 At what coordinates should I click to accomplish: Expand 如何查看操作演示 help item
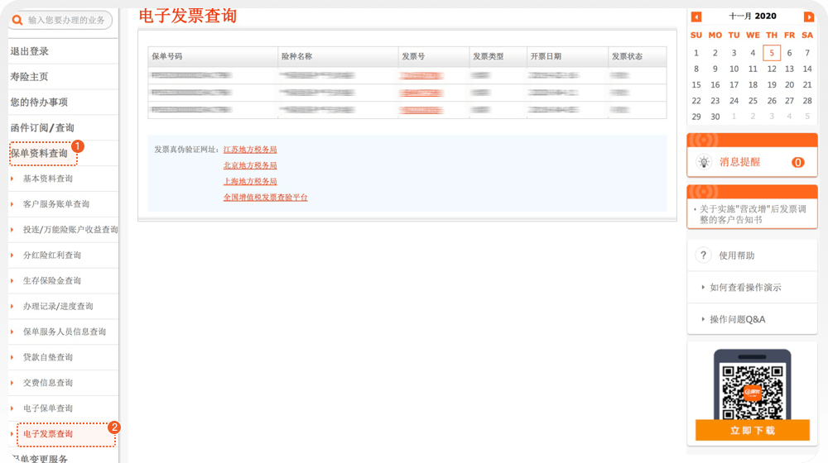745,288
